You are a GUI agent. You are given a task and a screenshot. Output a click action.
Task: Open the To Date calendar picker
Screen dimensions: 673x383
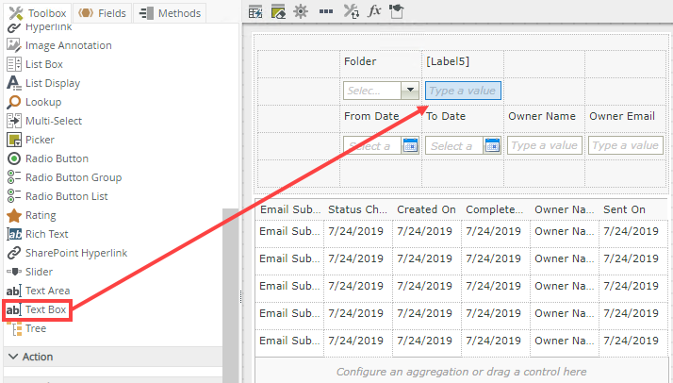[x=492, y=146]
